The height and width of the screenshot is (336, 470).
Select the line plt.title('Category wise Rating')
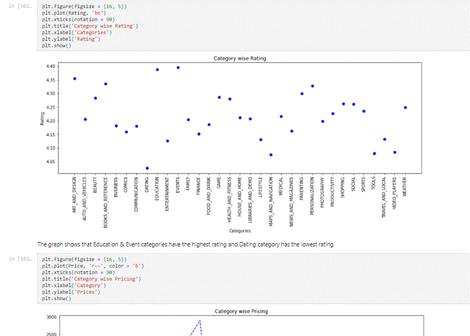[92, 26]
